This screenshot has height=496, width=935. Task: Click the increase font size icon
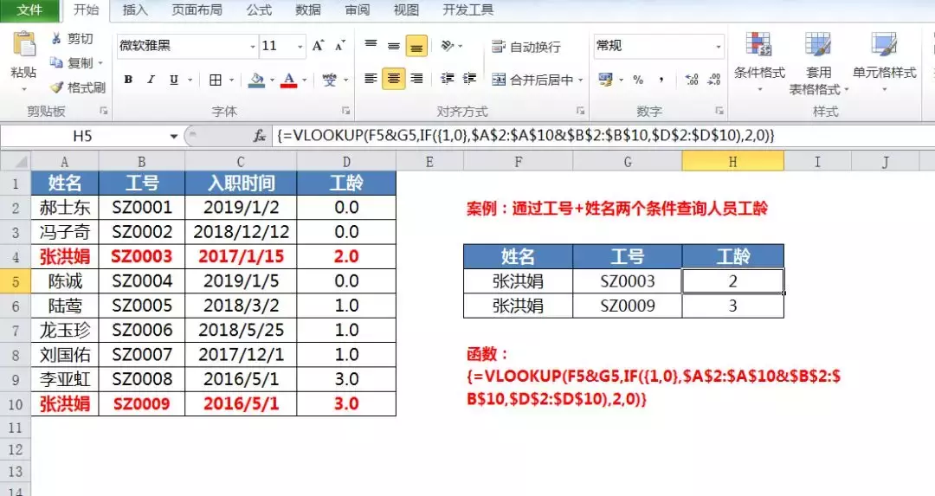(318, 46)
